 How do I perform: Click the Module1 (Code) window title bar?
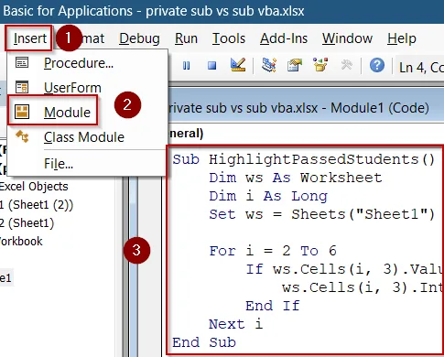[306, 108]
